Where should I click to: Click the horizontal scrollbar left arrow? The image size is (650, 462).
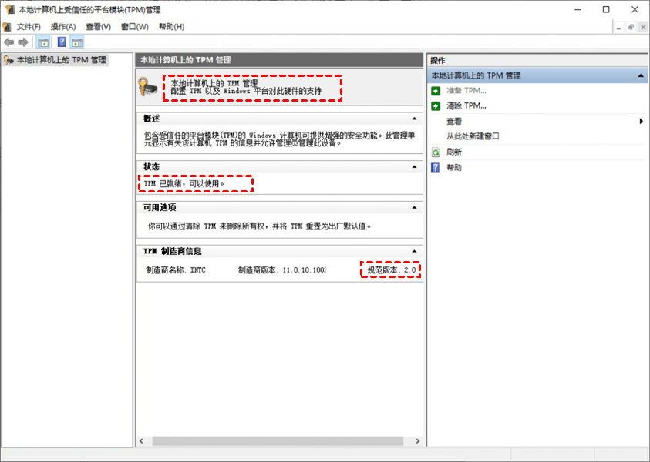pos(141,441)
